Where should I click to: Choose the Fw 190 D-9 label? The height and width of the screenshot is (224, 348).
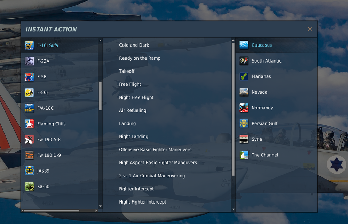49,155
